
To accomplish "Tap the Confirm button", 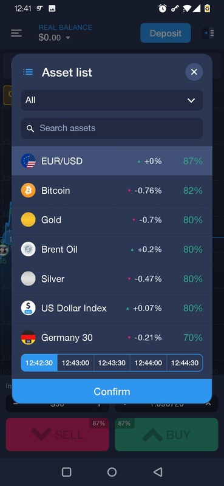I will click(112, 391).
